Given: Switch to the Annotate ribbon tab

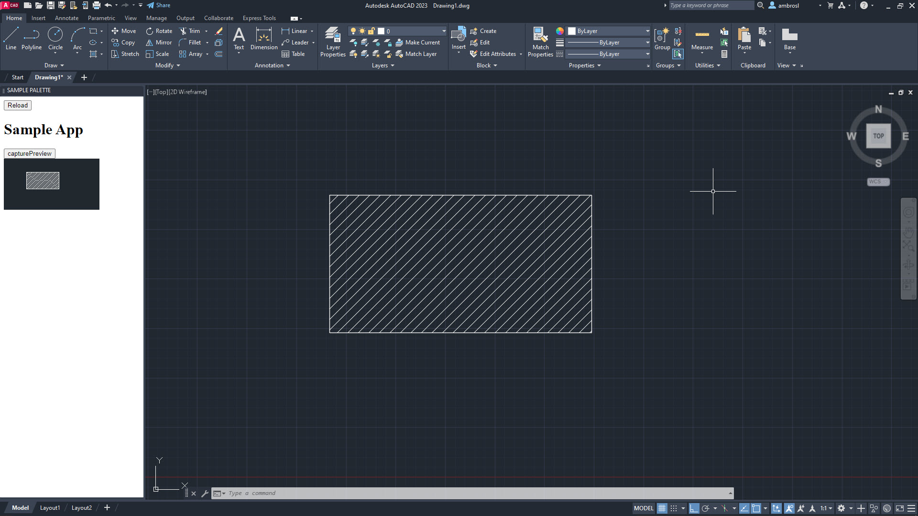Looking at the screenshot, I should pos(66,18).
